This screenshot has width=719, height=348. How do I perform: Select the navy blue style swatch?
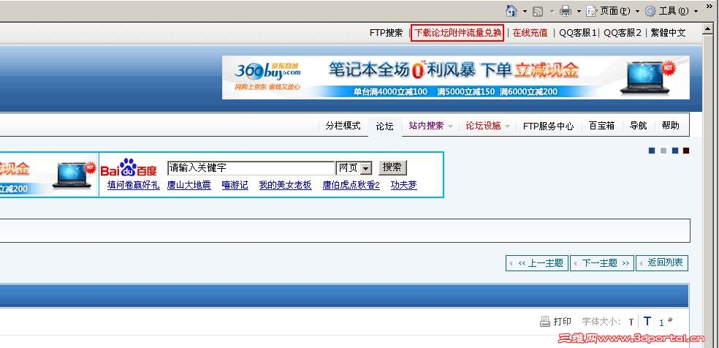click(x=652, y=151)
